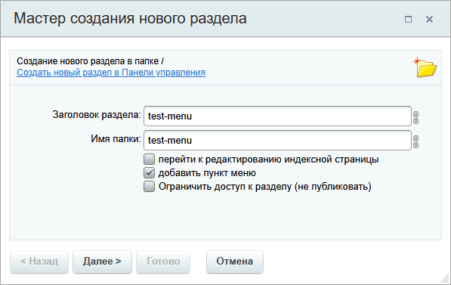
Task: Click the disabled Готово button
Action: [163, 262]
